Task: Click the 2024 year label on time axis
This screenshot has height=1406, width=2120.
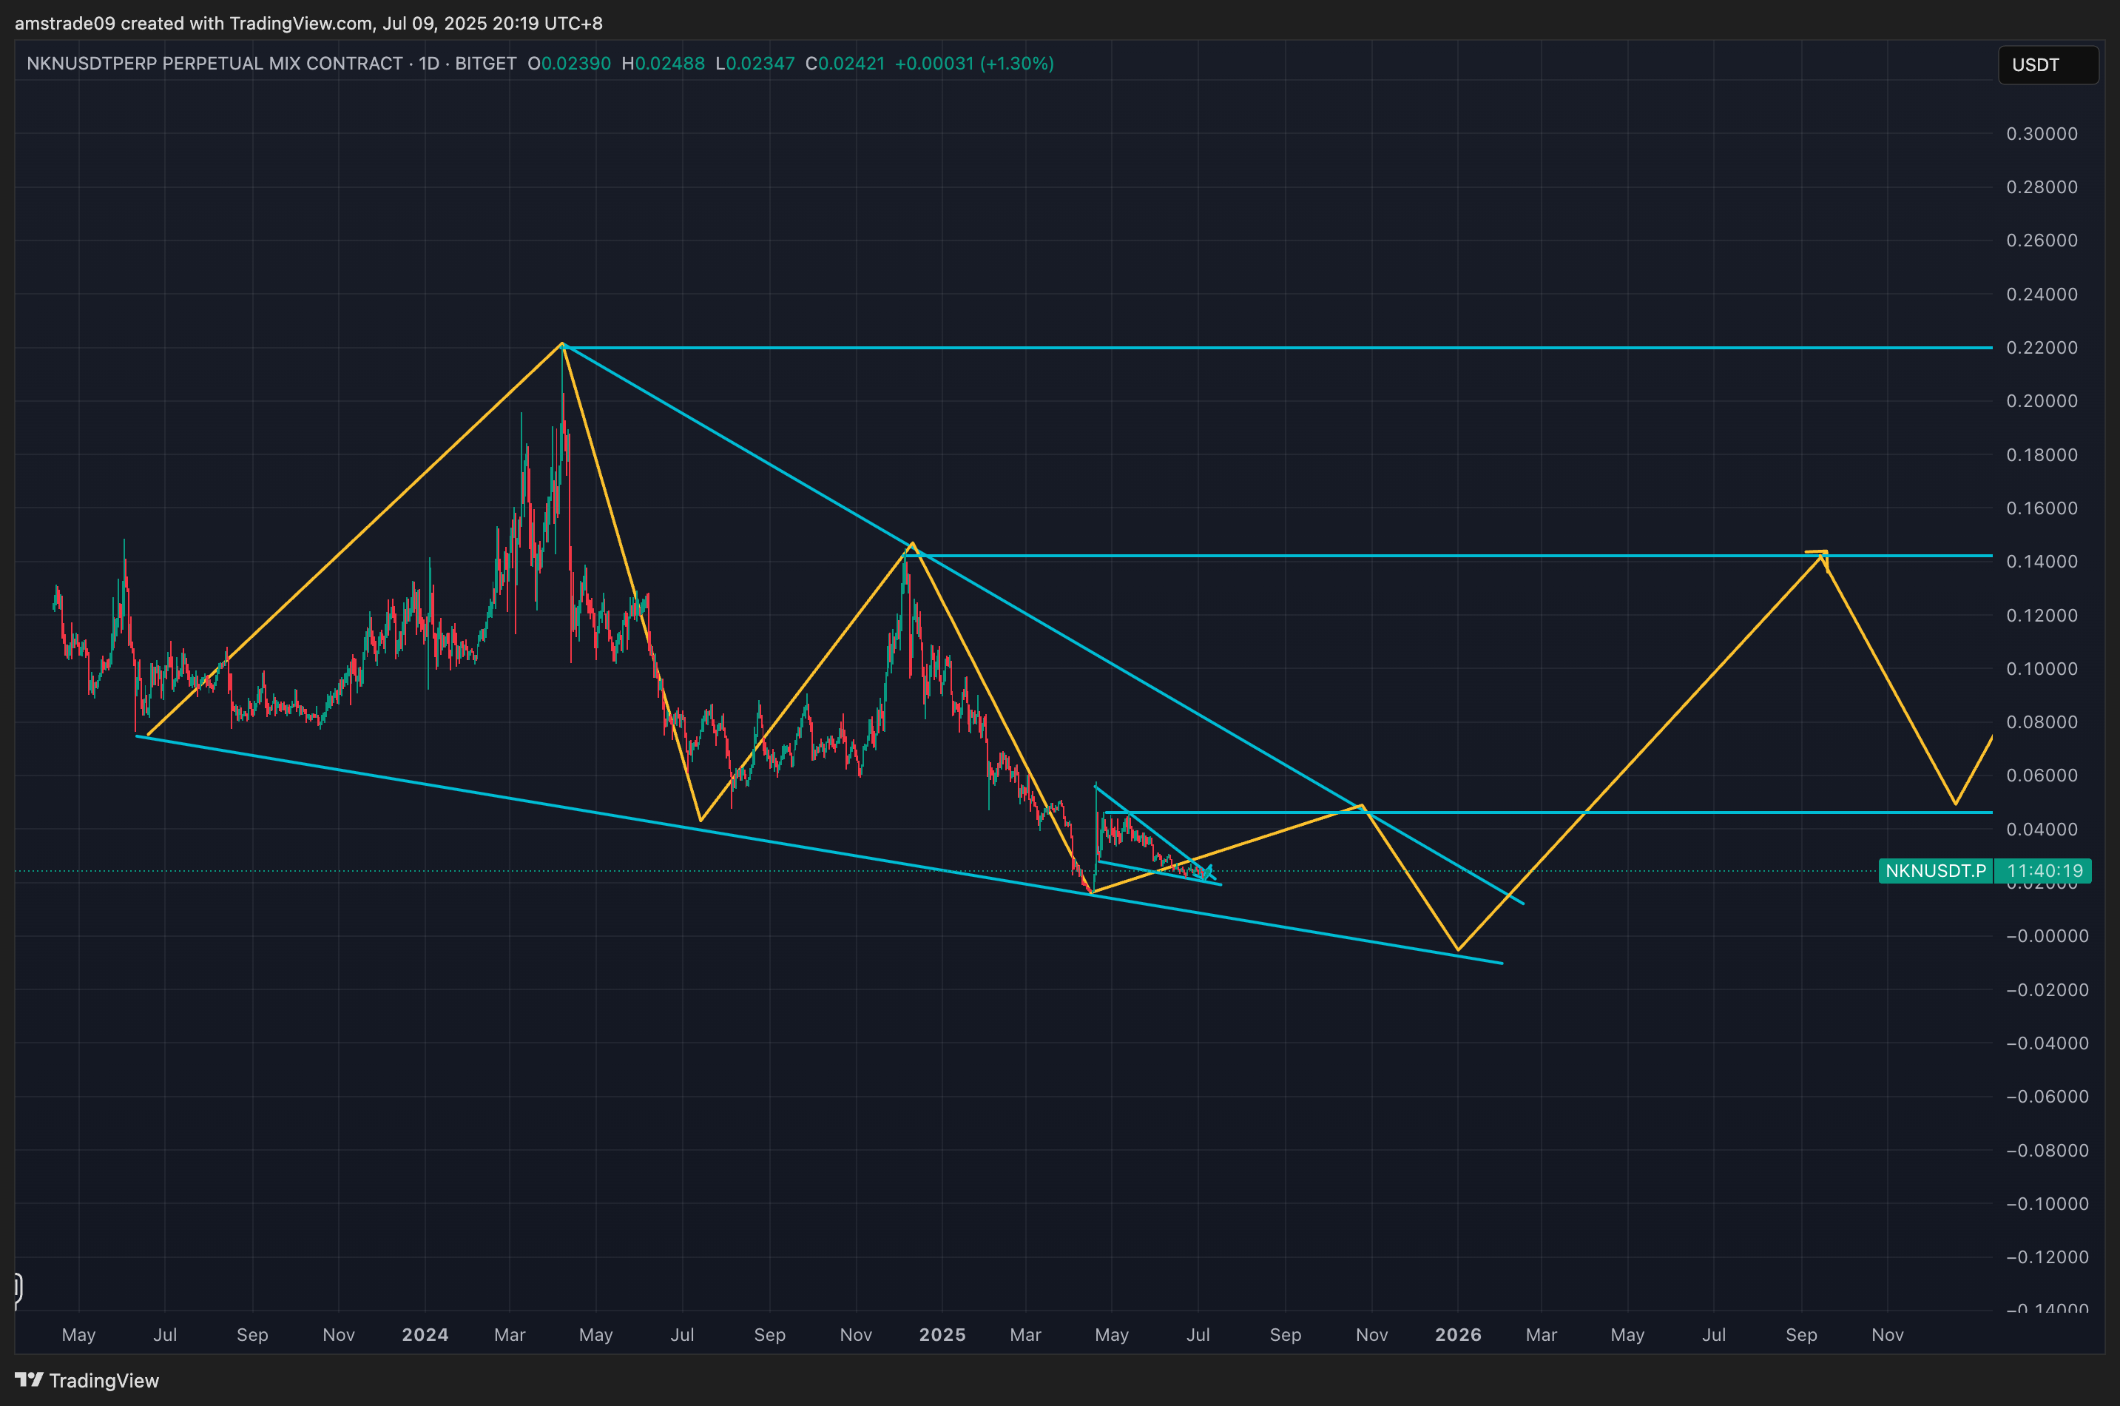Action: coord(425,1334)
